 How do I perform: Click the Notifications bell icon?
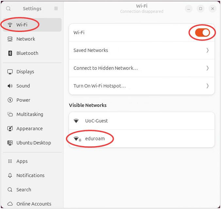pyautogui.click(x=10, y=175)
